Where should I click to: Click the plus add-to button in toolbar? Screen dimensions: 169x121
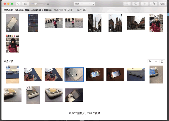click(x=145, y=4)
